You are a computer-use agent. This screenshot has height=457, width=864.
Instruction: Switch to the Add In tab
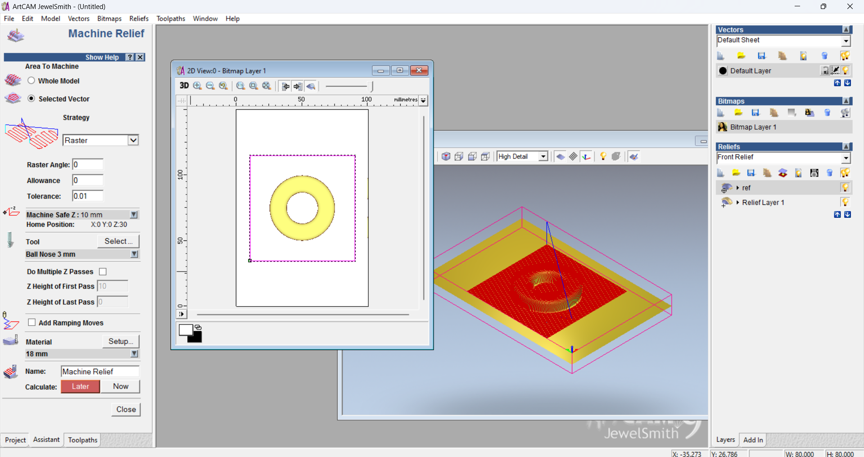753,440
